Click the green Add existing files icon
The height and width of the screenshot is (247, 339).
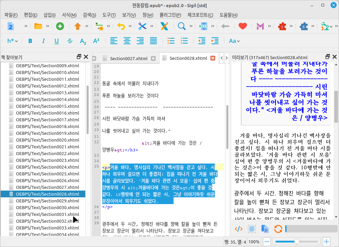tap(60, 26)
